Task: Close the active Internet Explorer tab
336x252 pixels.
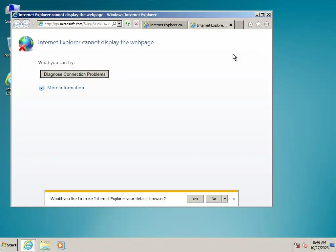Action: (231, 25)
